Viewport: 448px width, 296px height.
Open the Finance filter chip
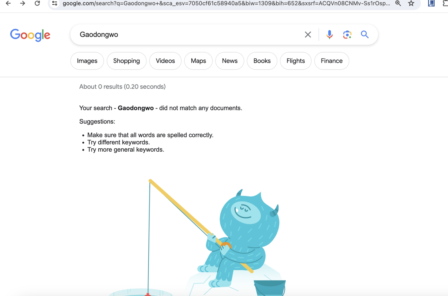[x=332, y=61]
